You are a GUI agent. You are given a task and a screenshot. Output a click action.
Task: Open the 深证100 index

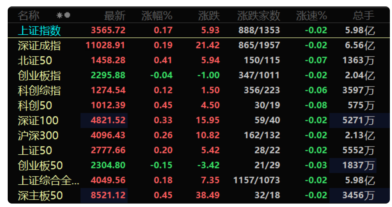click(x=38, y=121)
